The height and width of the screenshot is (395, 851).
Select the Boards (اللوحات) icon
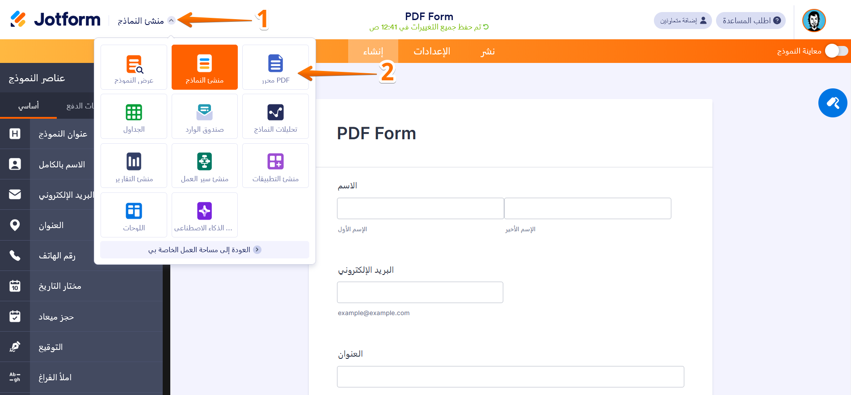click(134, 215)
